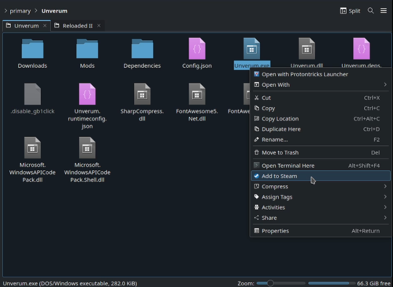Screen dimensions: 393x287
Task: Expand the Activities submenu
Action: click(x=321, y=207)
